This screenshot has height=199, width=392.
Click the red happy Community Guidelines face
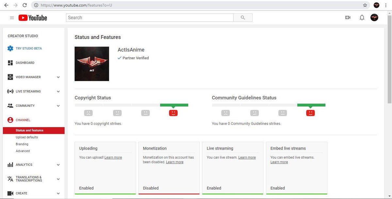point(310,113)
